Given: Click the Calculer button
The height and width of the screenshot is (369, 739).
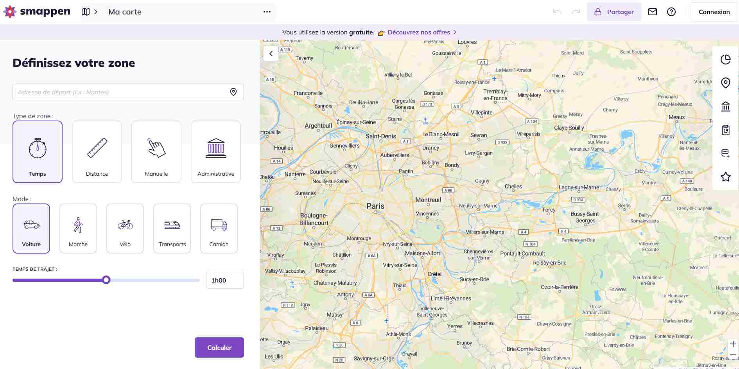Looking at the screenshot, I should [219, 347].
